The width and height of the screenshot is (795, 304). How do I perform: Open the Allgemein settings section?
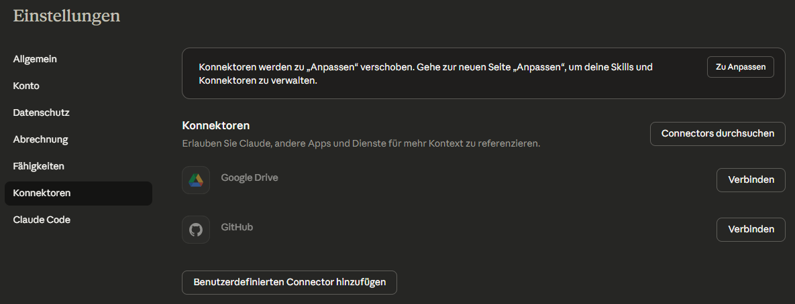click(35, 59)
